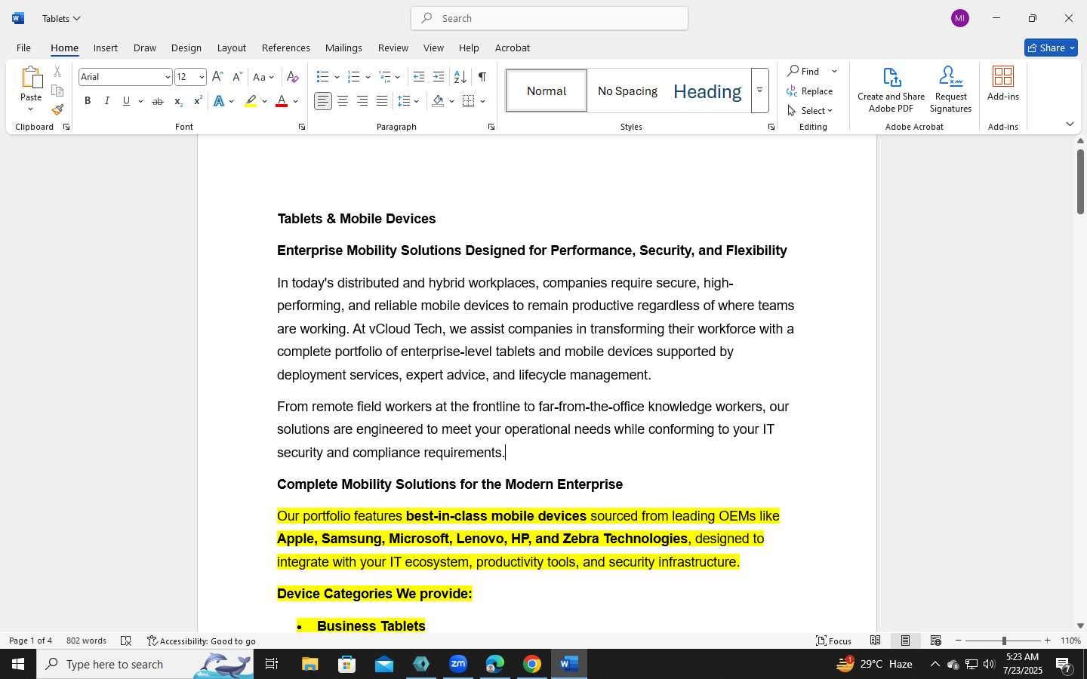Select Print Layout view icon
Screen dimensions: 1087x679
[x=906, y=641]
